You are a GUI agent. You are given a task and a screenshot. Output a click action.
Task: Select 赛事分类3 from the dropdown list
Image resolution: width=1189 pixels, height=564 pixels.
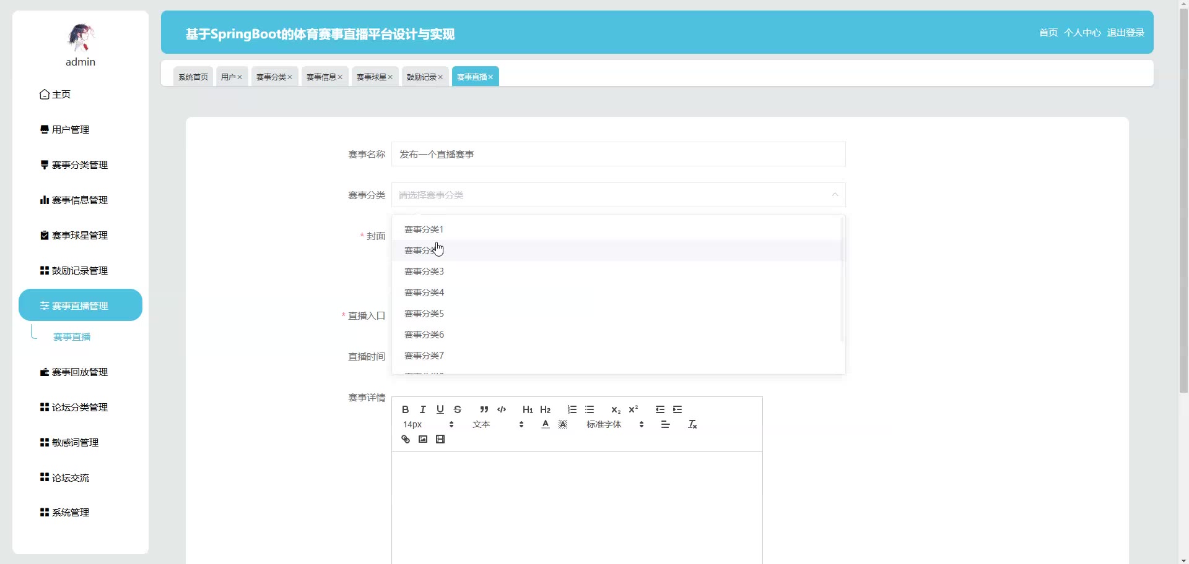[424, 271]
